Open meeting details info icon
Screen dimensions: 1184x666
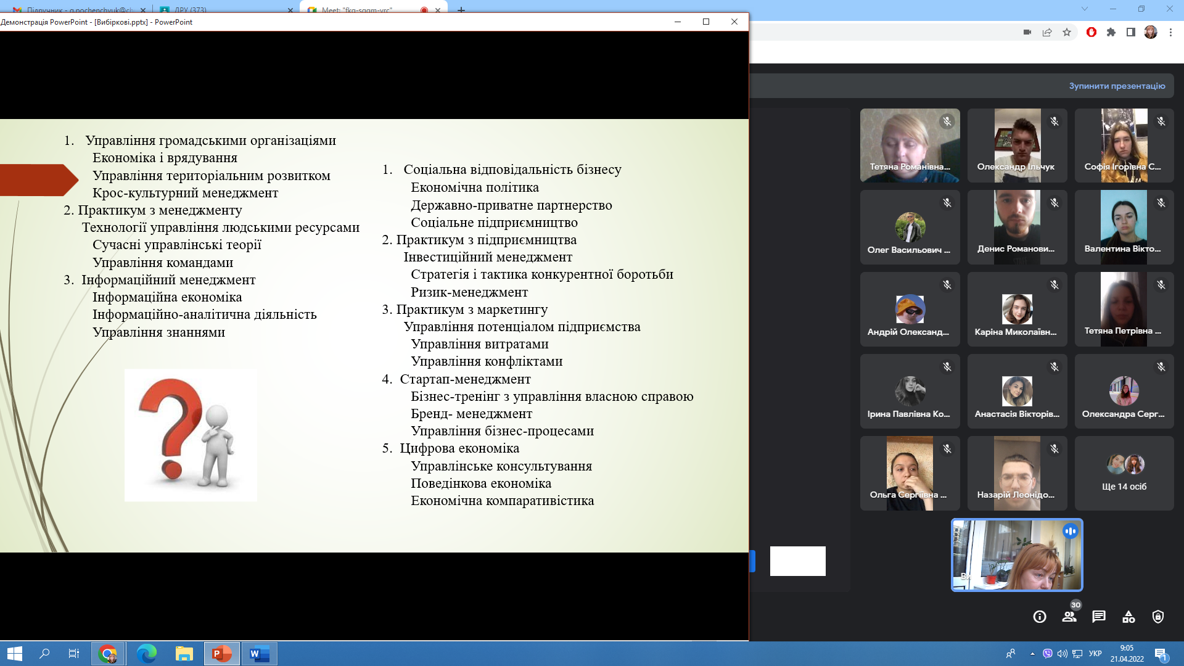(1040, 617)
